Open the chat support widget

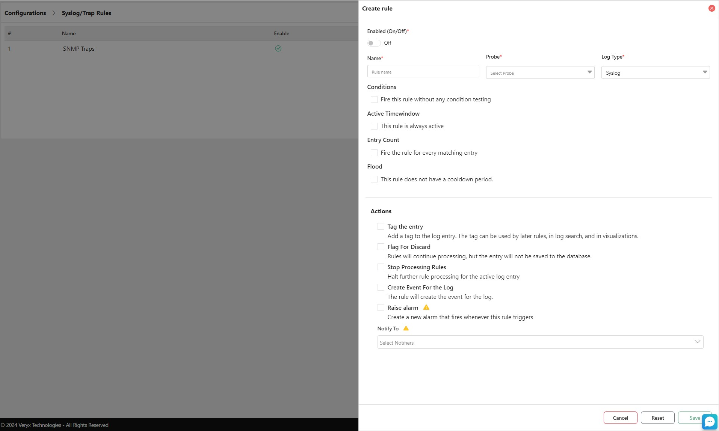click(710, 422)
